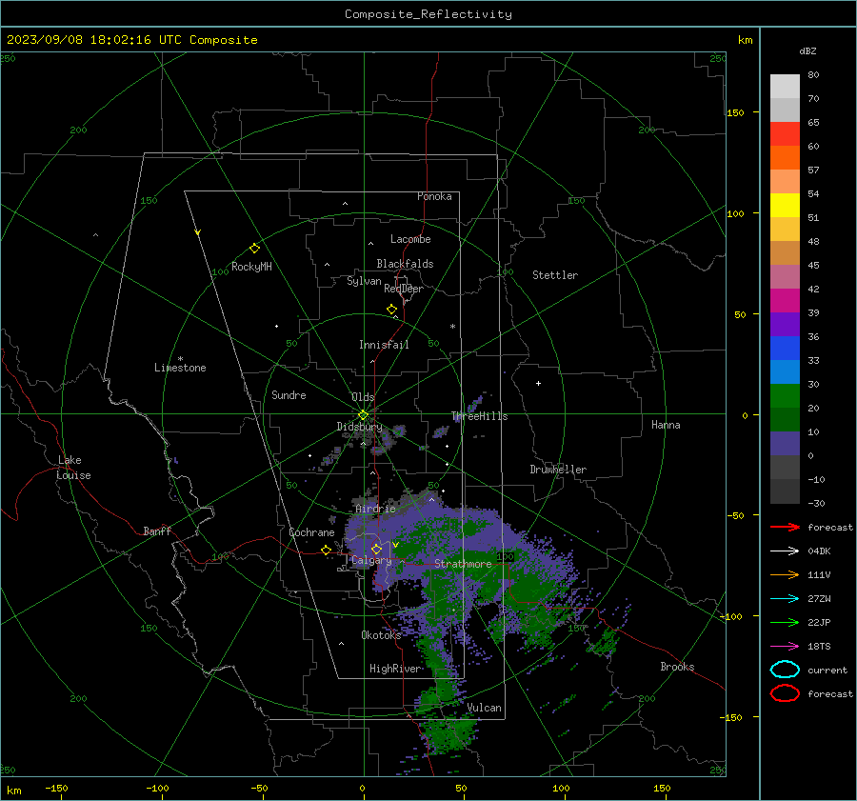Click the Drumheller town label
The height and width of the screenshot is (801, 857).
coord(558,470)
